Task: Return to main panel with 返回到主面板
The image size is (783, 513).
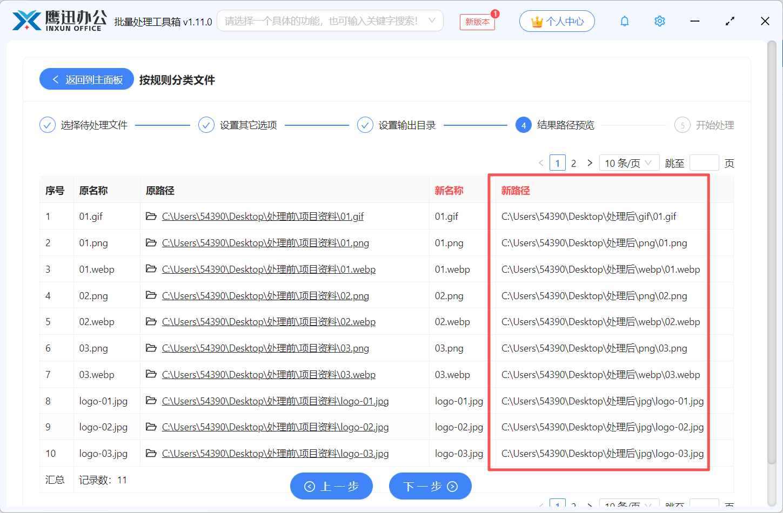Action: click(86, 79)
